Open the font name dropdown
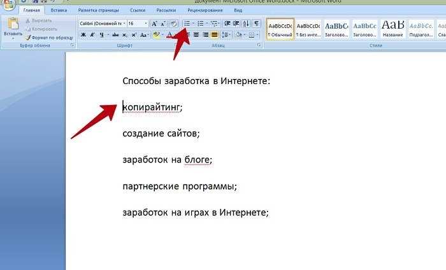The width and height of the screenshot is (446, 270). (x=124, y=24)
